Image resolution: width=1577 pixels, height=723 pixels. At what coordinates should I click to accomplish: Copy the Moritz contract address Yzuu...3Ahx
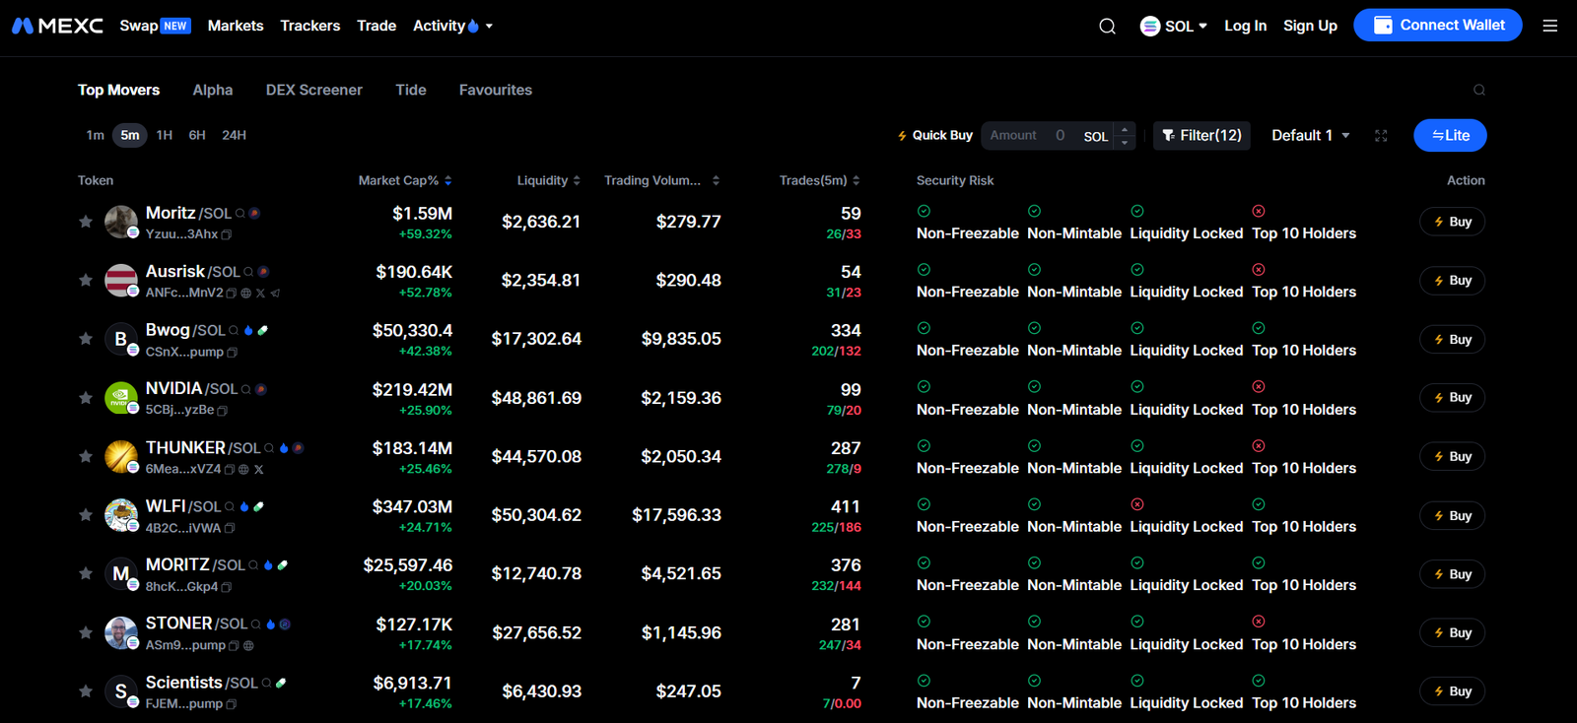pyautogui.click(x=227, y=234)
